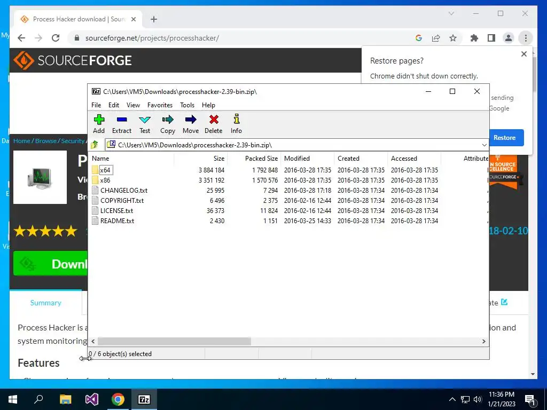Open the Favorites menu in 7-Zip
Image resolution: width=547 pixels, height=410 pixels.
pyautogui.click(x=160, y=105)
